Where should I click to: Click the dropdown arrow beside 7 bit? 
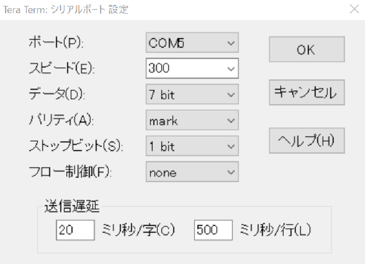[x=231, y=94]
